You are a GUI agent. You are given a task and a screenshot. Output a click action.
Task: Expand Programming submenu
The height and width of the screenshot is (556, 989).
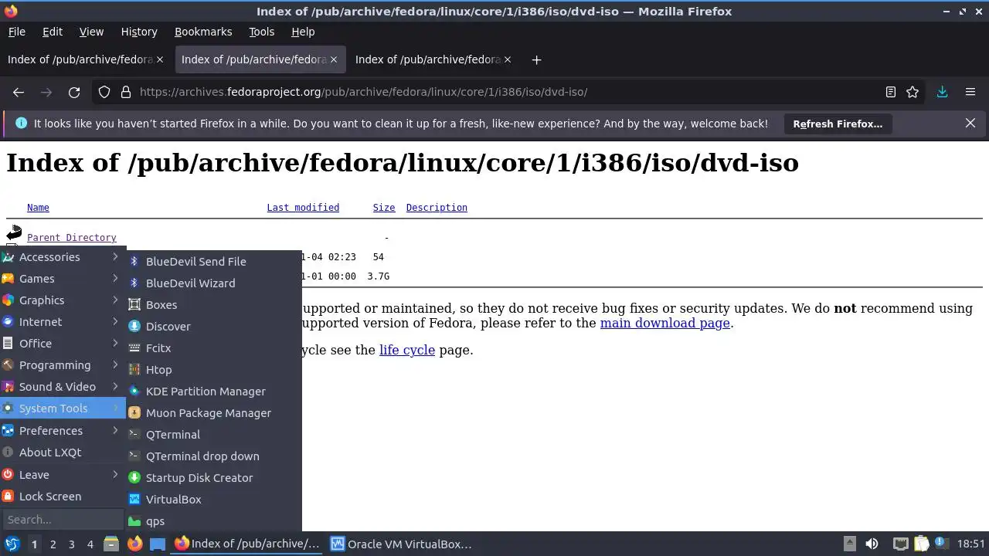[x=63, y=365]
